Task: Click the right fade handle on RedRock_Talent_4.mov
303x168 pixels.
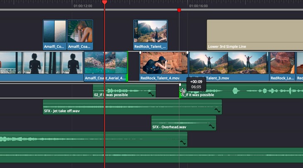Action: pyautogui.click(x=187, y=53)
